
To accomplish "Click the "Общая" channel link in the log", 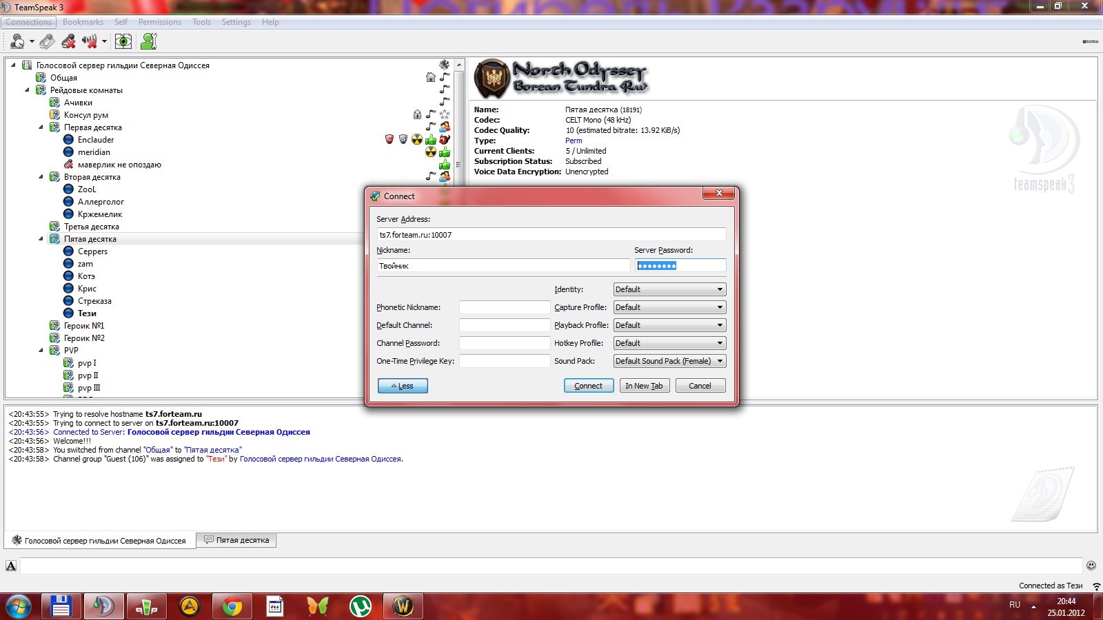I will tap(158, 450).
